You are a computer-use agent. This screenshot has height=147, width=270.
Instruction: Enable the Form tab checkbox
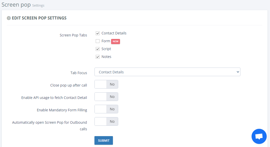(x=98, y=41)
